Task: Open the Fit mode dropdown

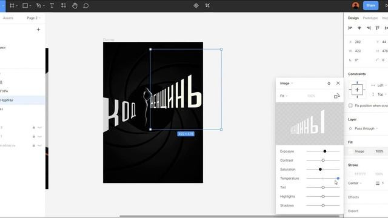Action: pos(284,96)
